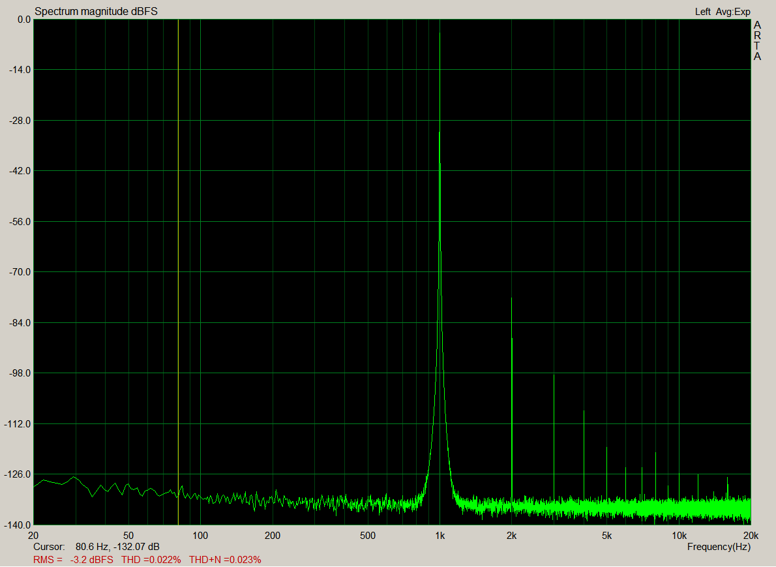Click the 'Left' channel label

[702, 11]
